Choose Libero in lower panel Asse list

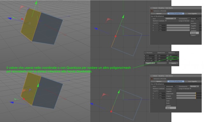(171, 108)
